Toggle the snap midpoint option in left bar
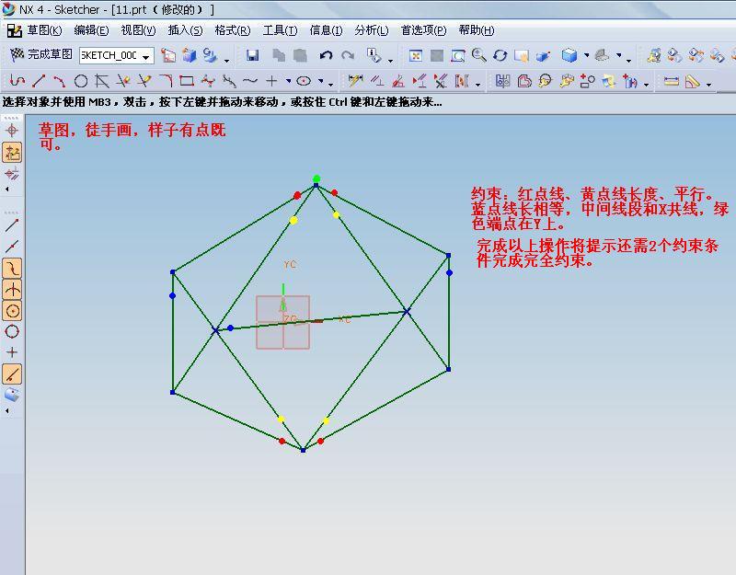Viewport: 736px width, 575px height. click(x=12, y=246)
